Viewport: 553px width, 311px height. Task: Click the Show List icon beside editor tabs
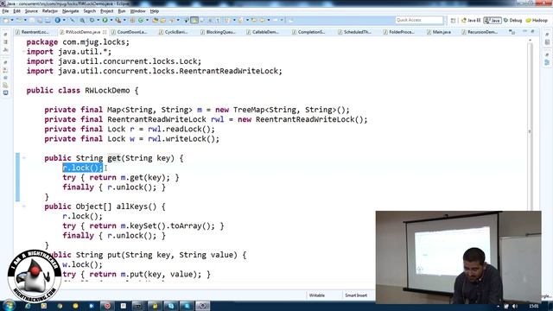click(x=512, y=32)
